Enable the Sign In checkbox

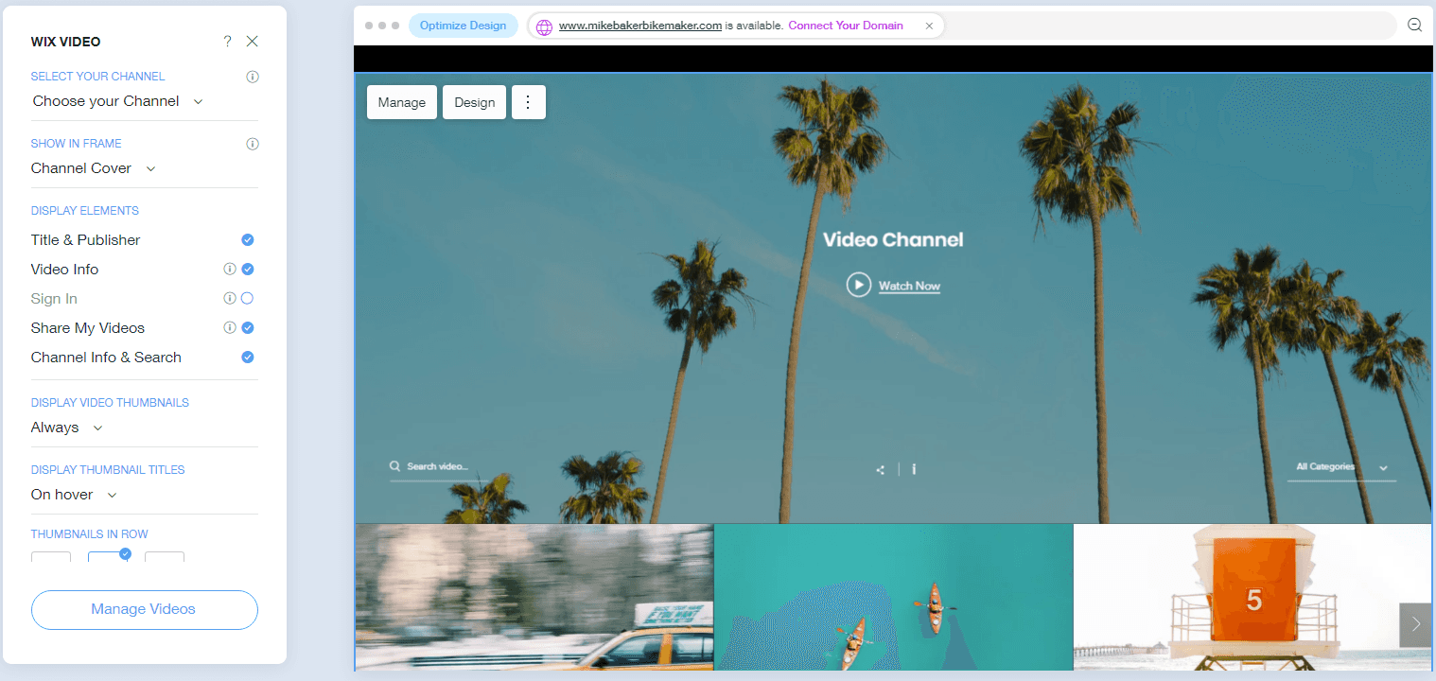point(247,299)
